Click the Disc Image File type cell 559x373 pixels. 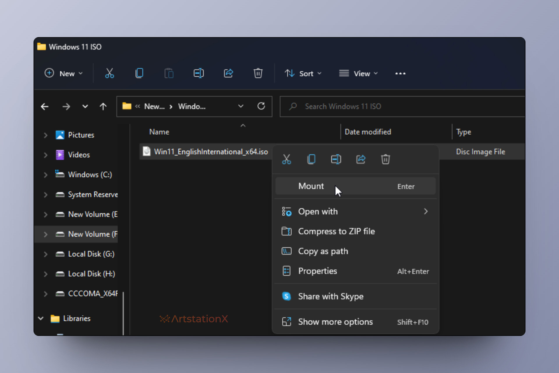click(480, 152)
